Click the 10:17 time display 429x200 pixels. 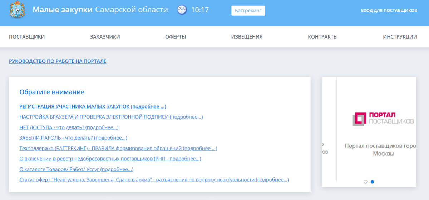[x=200, y=10]
